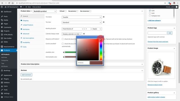Screen dimensions: 180x101
Task: Open the WP Development site home icon
Action: (x=6, y=7)
